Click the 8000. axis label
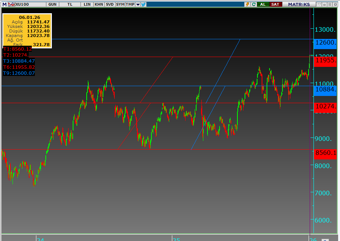This screenshot has height=241, width=340. pyautogui.click(x=323, y=166)
